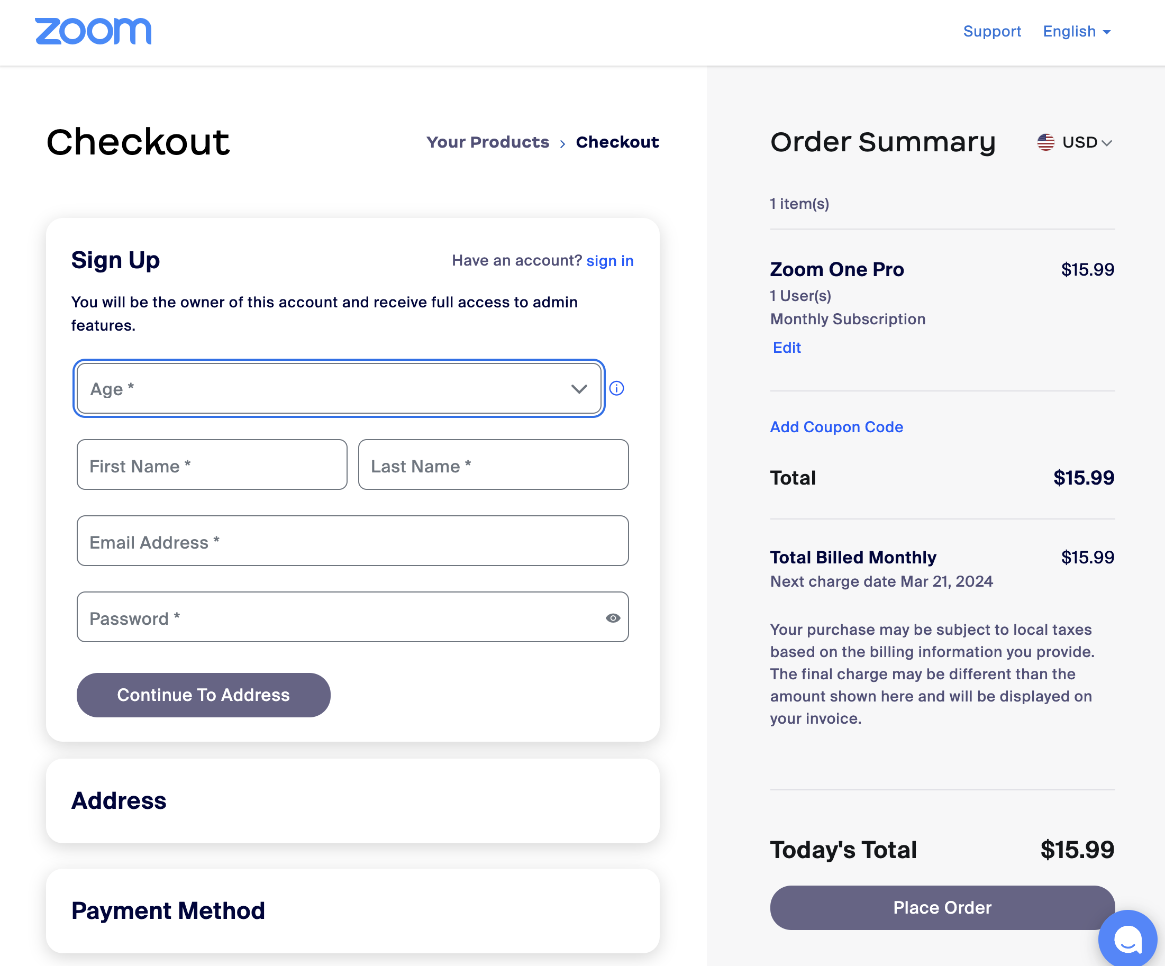The height and width of the screenshot is (966, 1165).
Task: Open the Support link
Action: (992, 32)
